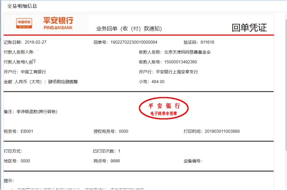Select the 交易明细信息 heading

(x=22, y=6)
